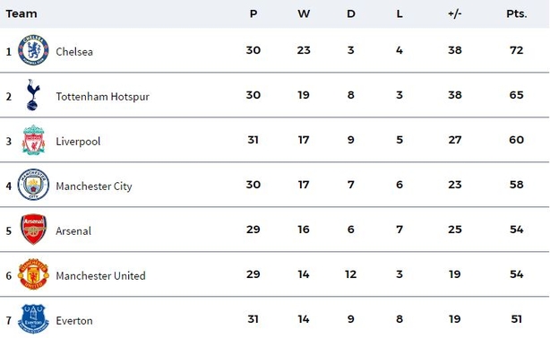The height and width of the screenshot is (338, 550).
Task: Click the Everton club badge
Action: pyautogui.click(x=33, y=318)
